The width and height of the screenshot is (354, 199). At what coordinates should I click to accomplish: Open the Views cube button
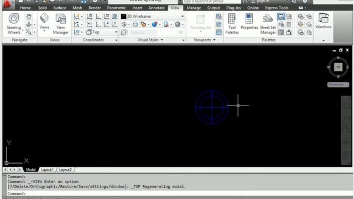click(x=44, y=22)
